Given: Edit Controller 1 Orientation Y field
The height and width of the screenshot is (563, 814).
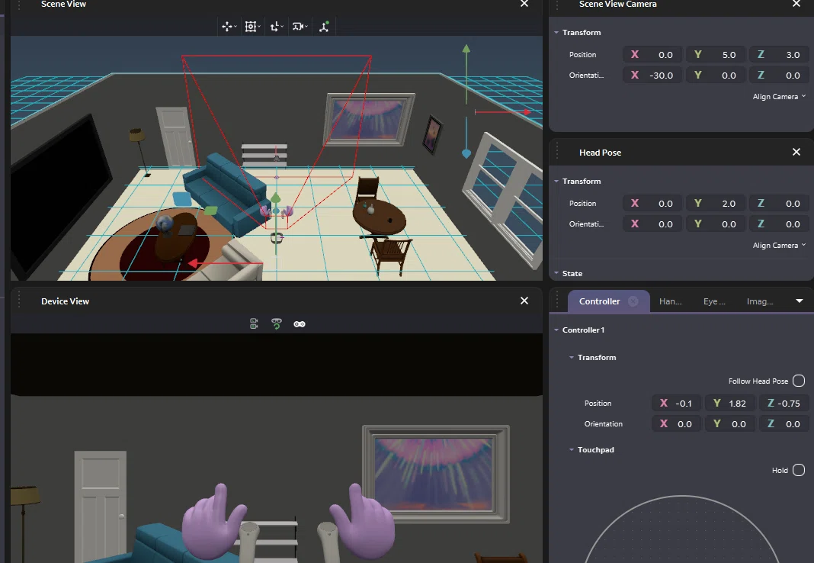Looking at the screenshot, I should (730, 424).
